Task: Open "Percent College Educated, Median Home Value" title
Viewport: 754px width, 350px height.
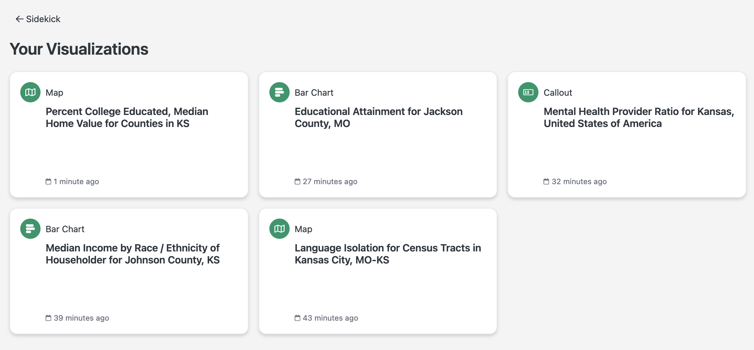Action: [x=127, y=118]
